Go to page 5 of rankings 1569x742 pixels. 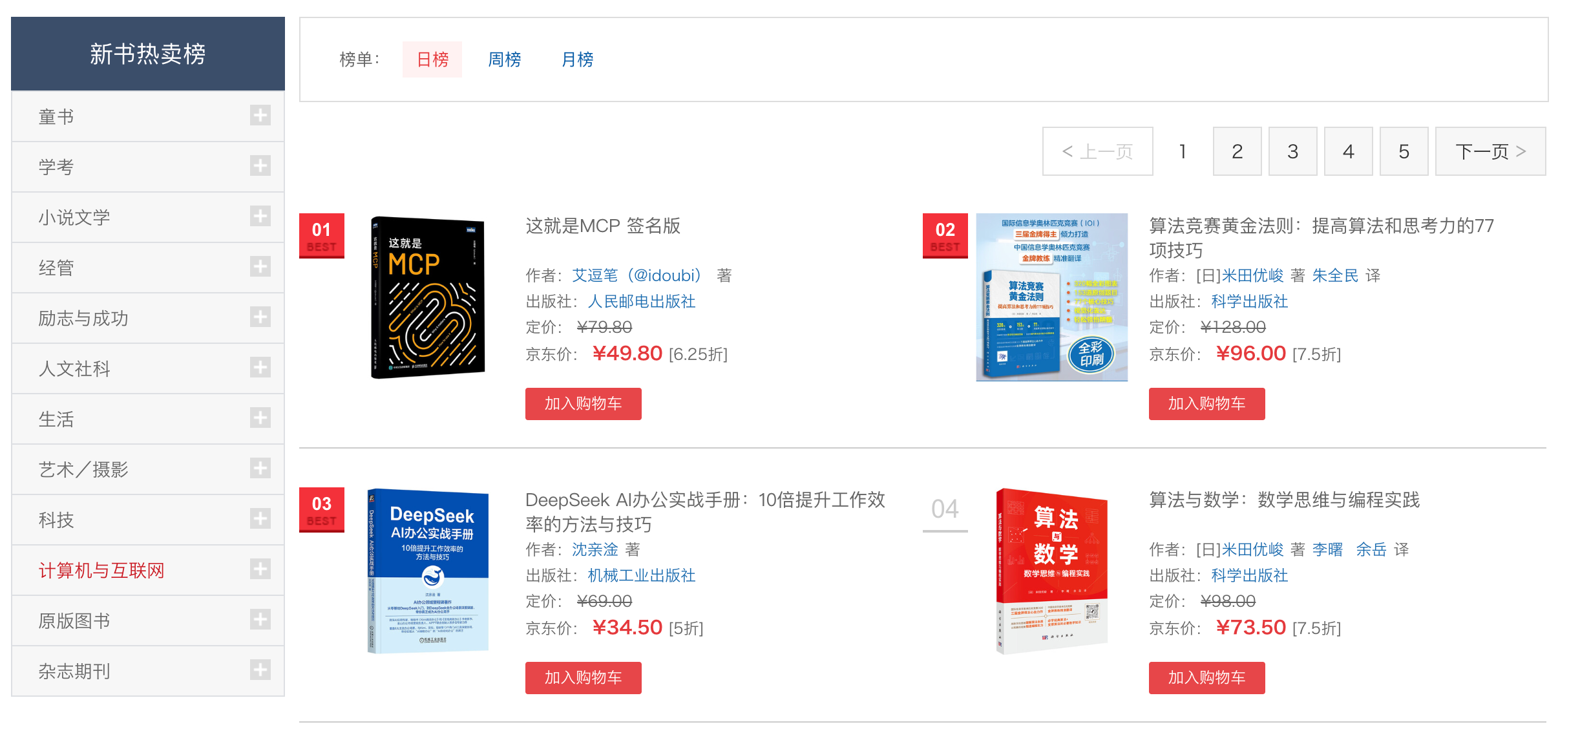(1404, 151)
